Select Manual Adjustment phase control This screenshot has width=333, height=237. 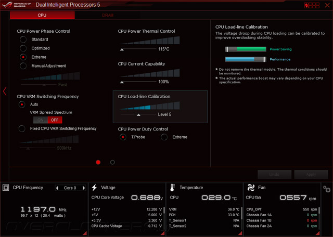[23, 66]
